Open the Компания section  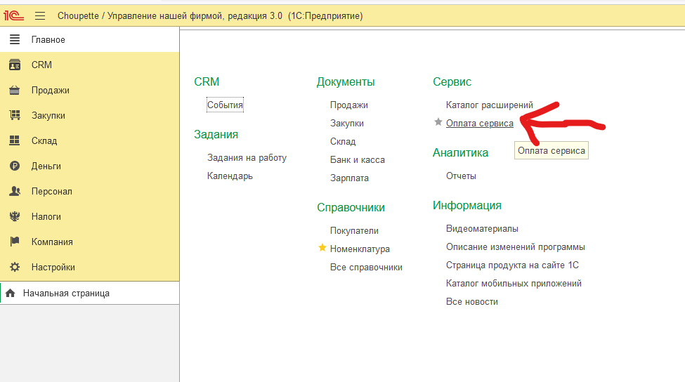pyautogui.click(x=51, y=242)
